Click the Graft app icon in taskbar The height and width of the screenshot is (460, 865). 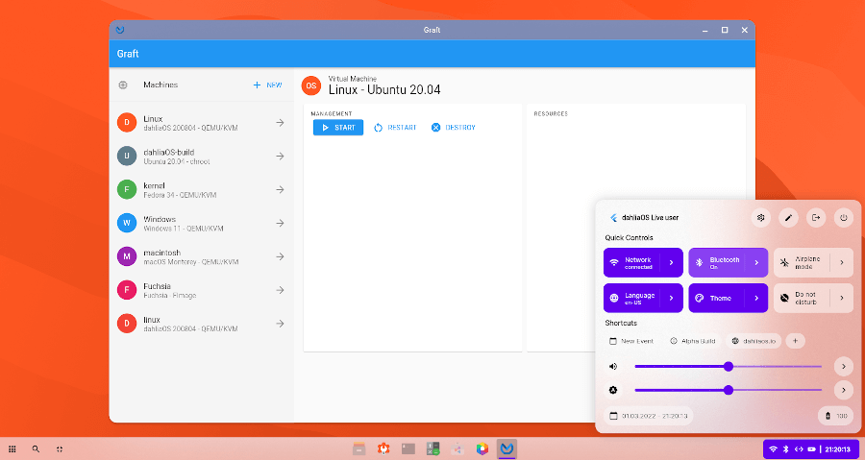(507, 448)
